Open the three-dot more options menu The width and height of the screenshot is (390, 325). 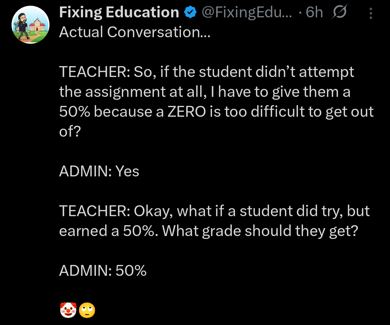pos(371,13)
